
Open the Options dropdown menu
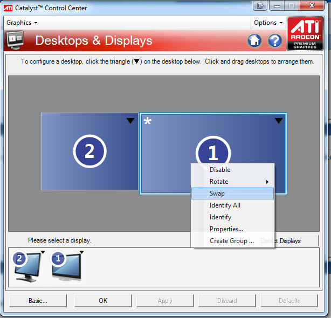click(268, 23)
